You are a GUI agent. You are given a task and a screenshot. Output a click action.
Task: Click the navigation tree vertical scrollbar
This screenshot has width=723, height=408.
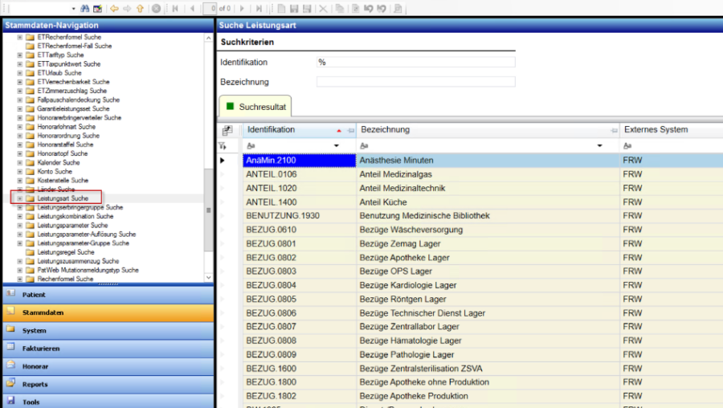(x=210, y=210)
